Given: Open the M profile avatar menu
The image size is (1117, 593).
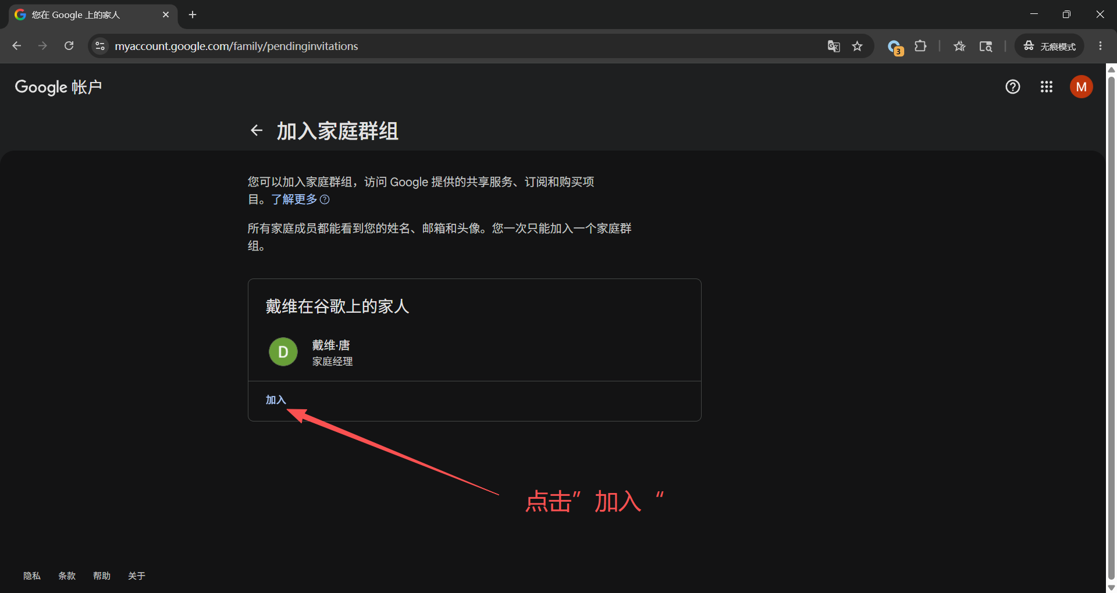Looking at the screenshot, I should [x=1082, y=87].
